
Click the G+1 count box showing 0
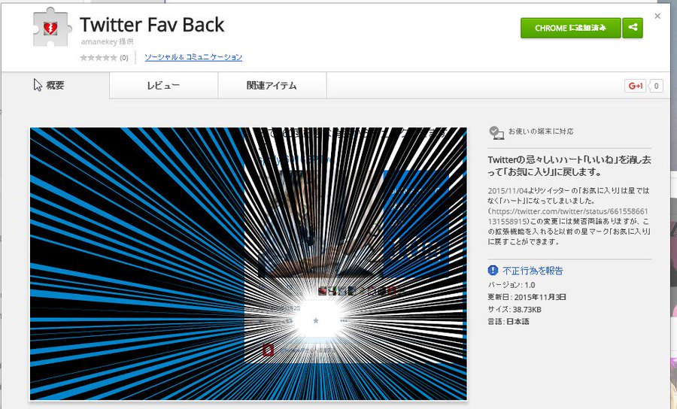coord(656,86)
